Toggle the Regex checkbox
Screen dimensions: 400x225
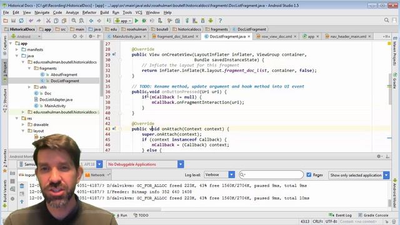309,175
